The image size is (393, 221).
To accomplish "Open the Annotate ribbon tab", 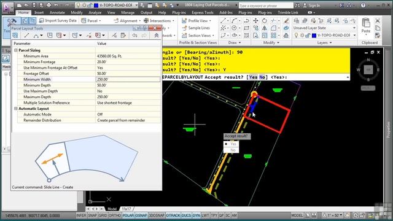I will click(x=57, y=12).
